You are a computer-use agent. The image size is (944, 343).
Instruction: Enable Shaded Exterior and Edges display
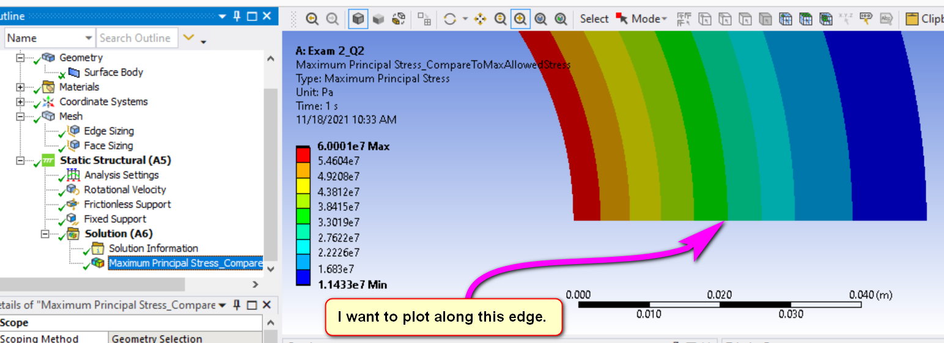[x=358, y=19]
